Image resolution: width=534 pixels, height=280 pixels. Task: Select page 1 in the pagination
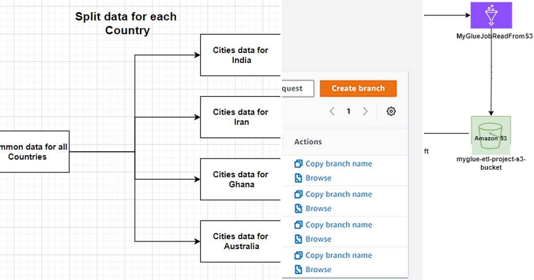(x=348, y=111)
